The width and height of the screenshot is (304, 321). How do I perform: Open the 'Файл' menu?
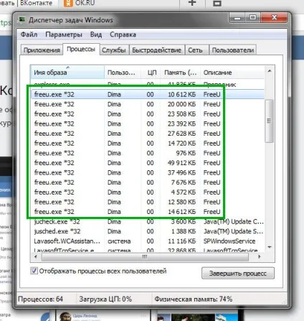pyautogui.click(x=29, y=34)
